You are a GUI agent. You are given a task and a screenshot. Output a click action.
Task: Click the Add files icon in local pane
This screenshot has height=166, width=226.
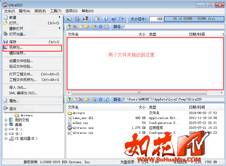coord(95,100)
